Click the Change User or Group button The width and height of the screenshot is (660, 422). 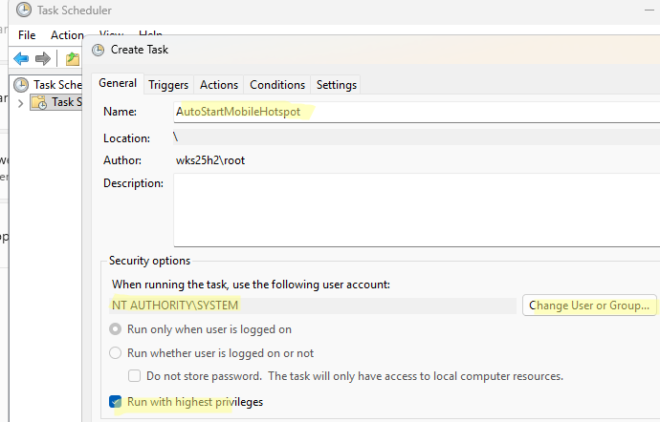tap(590, 306)
